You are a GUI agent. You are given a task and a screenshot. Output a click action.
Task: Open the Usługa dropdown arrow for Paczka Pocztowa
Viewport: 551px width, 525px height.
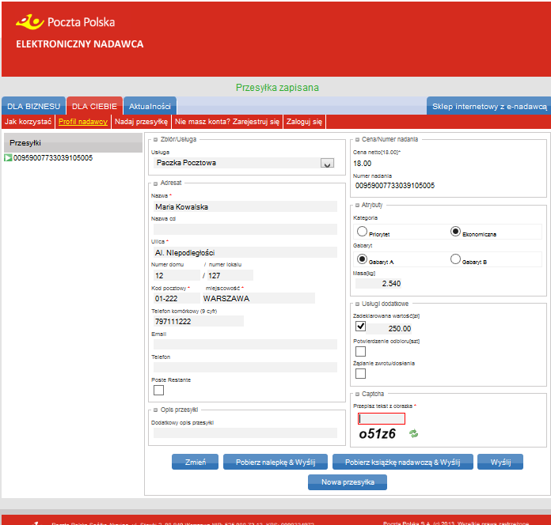[x=327, y=163]
